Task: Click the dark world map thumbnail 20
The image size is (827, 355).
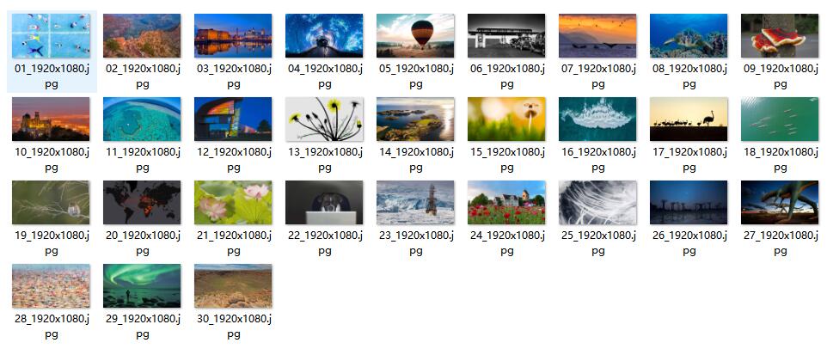Action: point(142,203)
